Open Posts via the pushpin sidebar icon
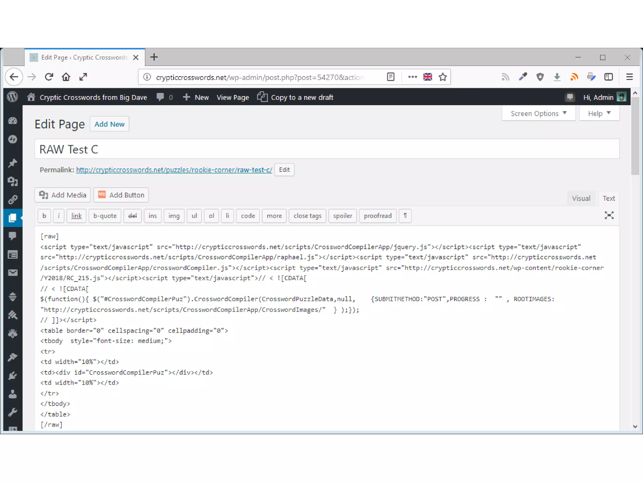This screenshot has width=643, height=482. 13,163
